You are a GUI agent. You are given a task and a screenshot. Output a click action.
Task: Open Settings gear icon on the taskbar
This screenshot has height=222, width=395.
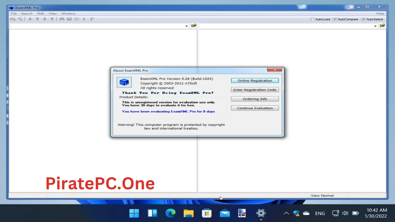coord(261,213)
